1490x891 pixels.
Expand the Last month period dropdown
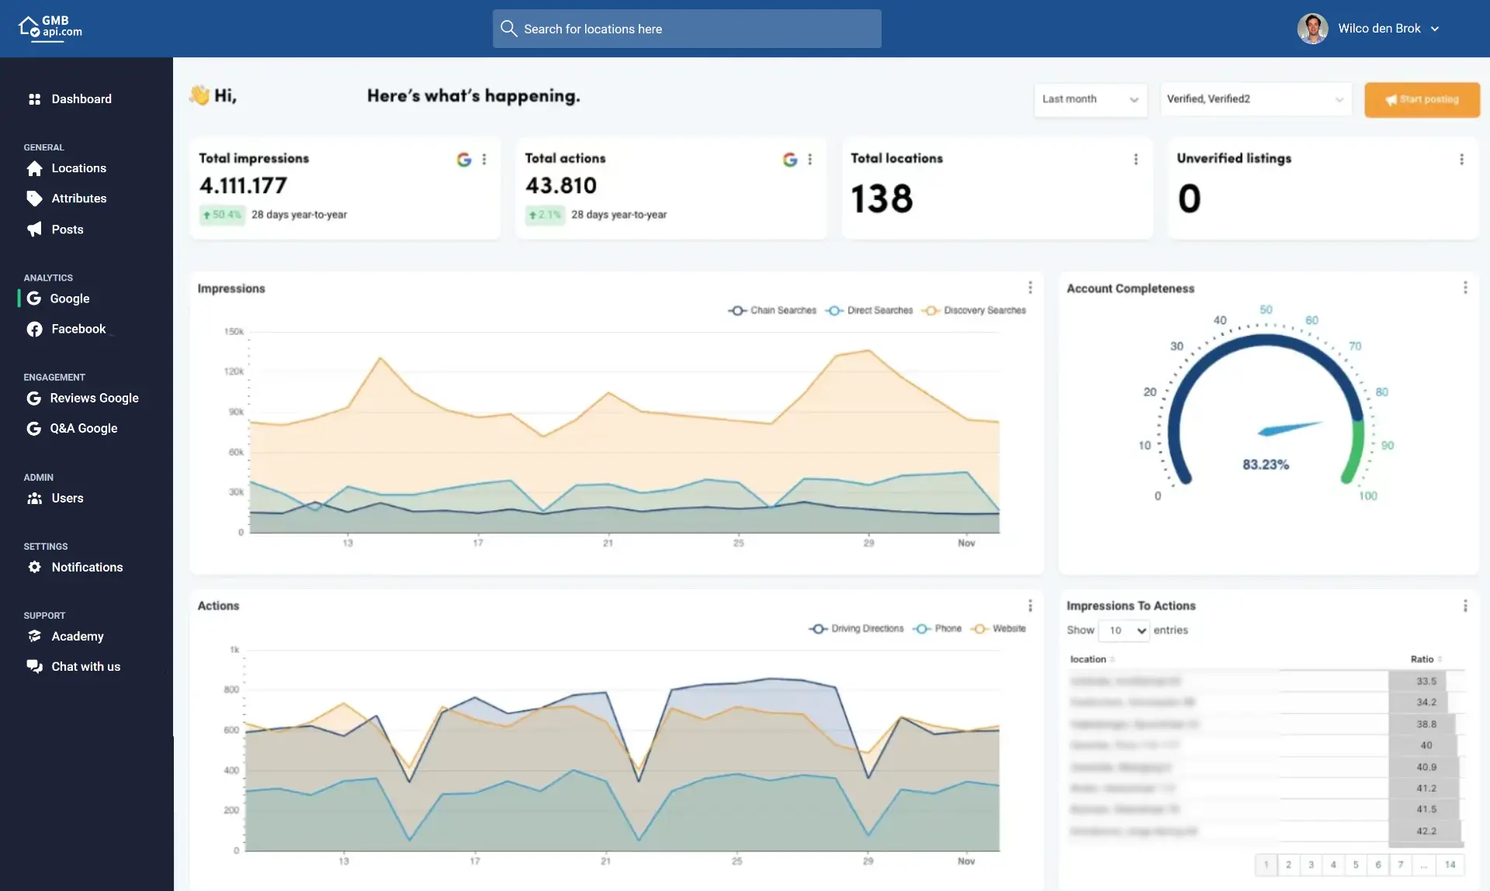point(1090,99)
